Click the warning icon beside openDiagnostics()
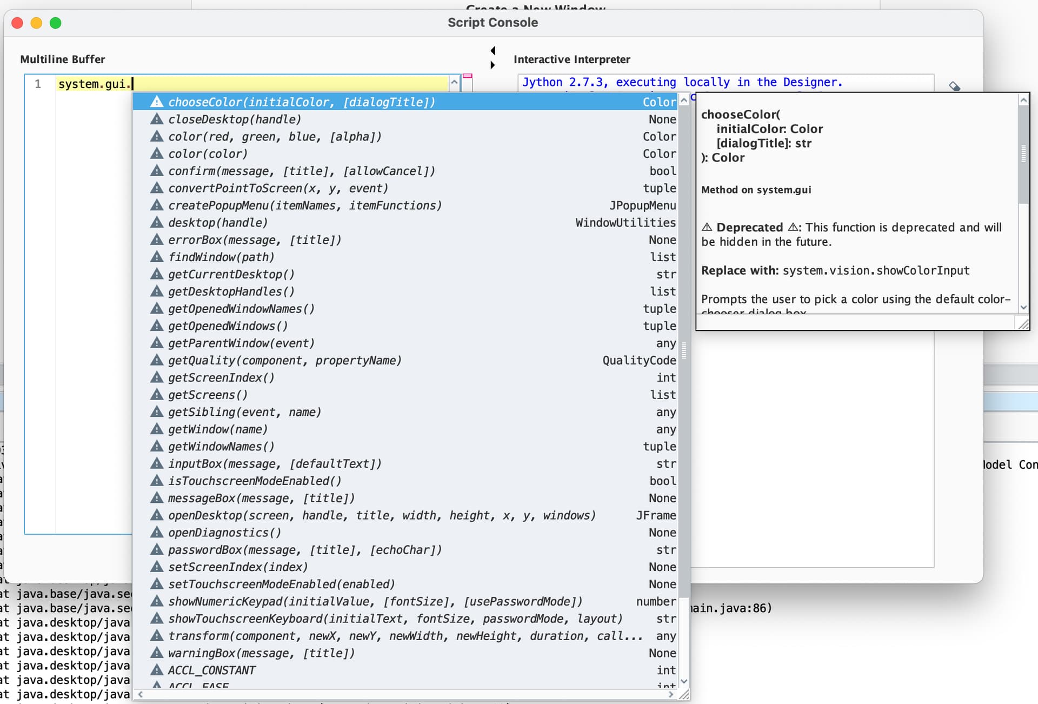Image resolution: width=1038 pixels, height=704 pixels. coord(157,532)
